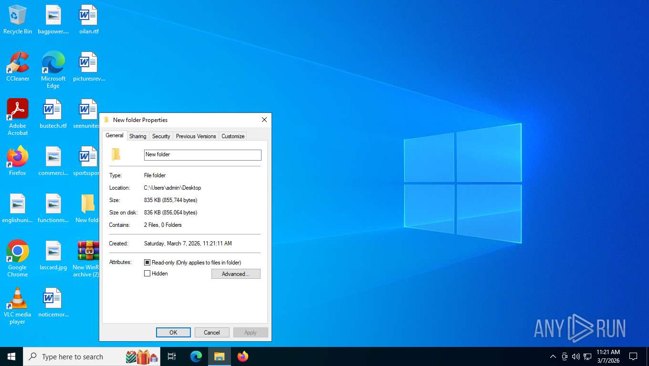Click the value 836 KB (856,064 bytes)

point(171,213)
